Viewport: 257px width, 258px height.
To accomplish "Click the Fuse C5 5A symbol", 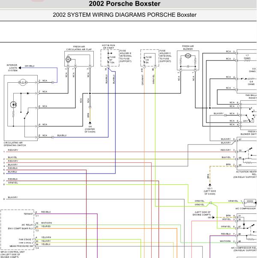I will click(x=144, y=60).
